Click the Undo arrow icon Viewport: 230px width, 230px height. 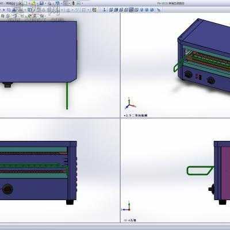point(57,3)
